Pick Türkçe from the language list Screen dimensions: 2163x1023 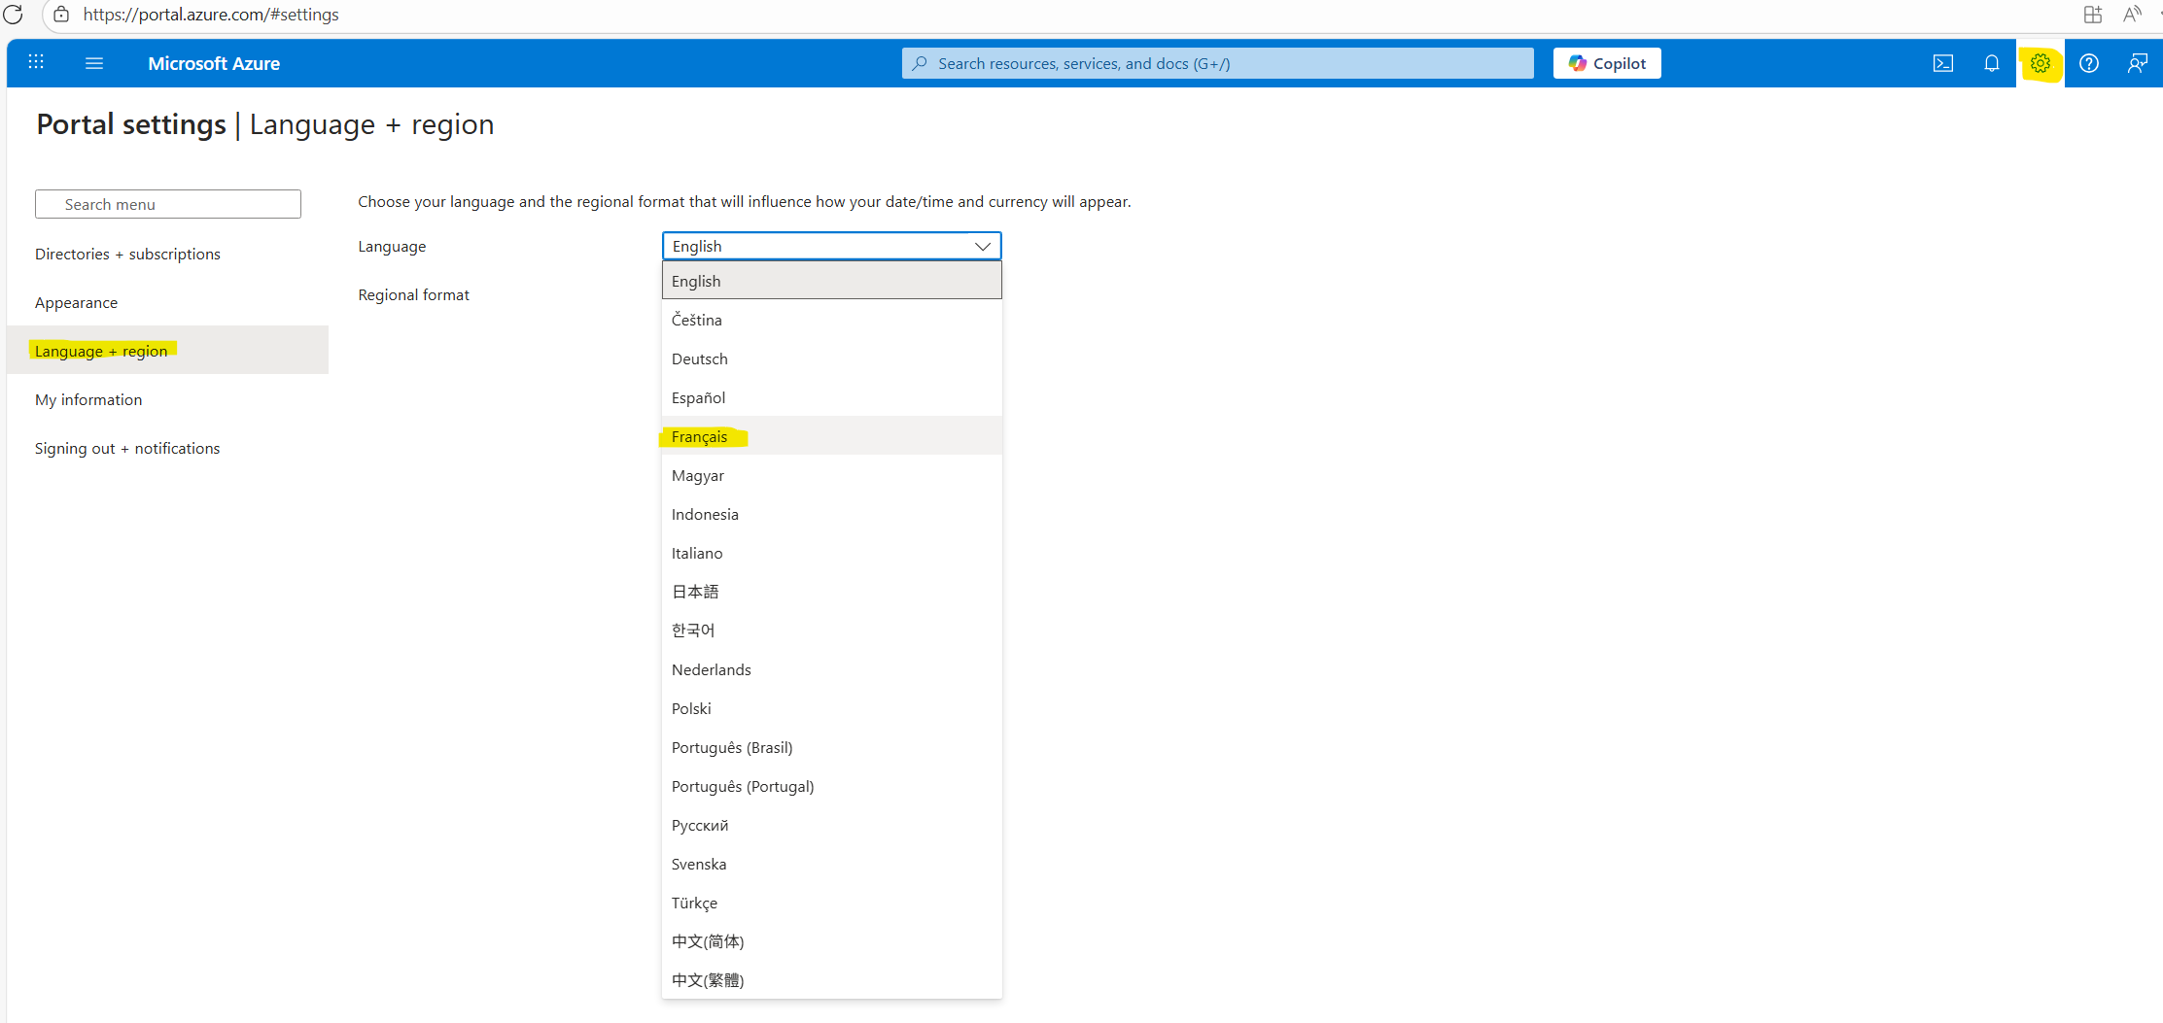[831, 903]
